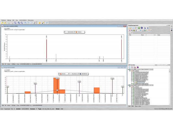
Task: Click the red bar chart icon in MK Overview
Action: point(135,67)
